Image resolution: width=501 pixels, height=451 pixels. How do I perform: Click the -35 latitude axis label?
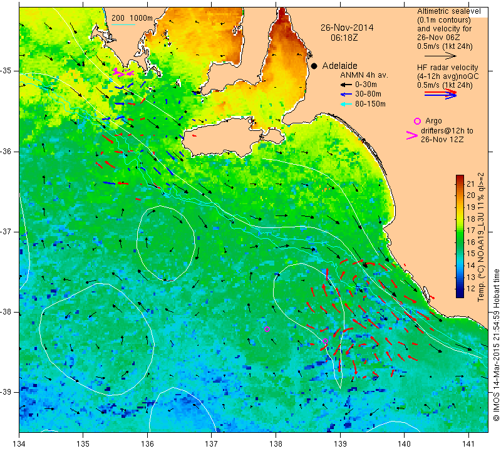[x=6, y=71]
